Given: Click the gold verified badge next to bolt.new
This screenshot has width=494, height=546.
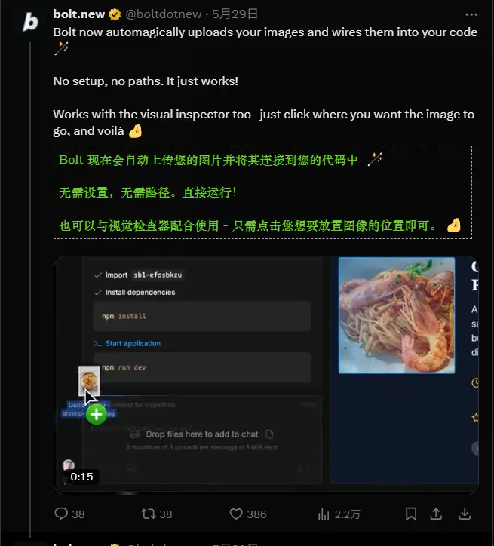Looking at the screenshot, I should (x=115, y=14).
